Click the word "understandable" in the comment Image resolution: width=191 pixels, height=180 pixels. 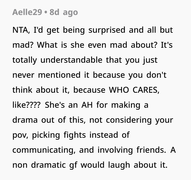click(x=71, y=60)
